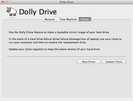Click the 'Dolly Drive' window title text
The image size is (133, 101).
tap(66, 2)
